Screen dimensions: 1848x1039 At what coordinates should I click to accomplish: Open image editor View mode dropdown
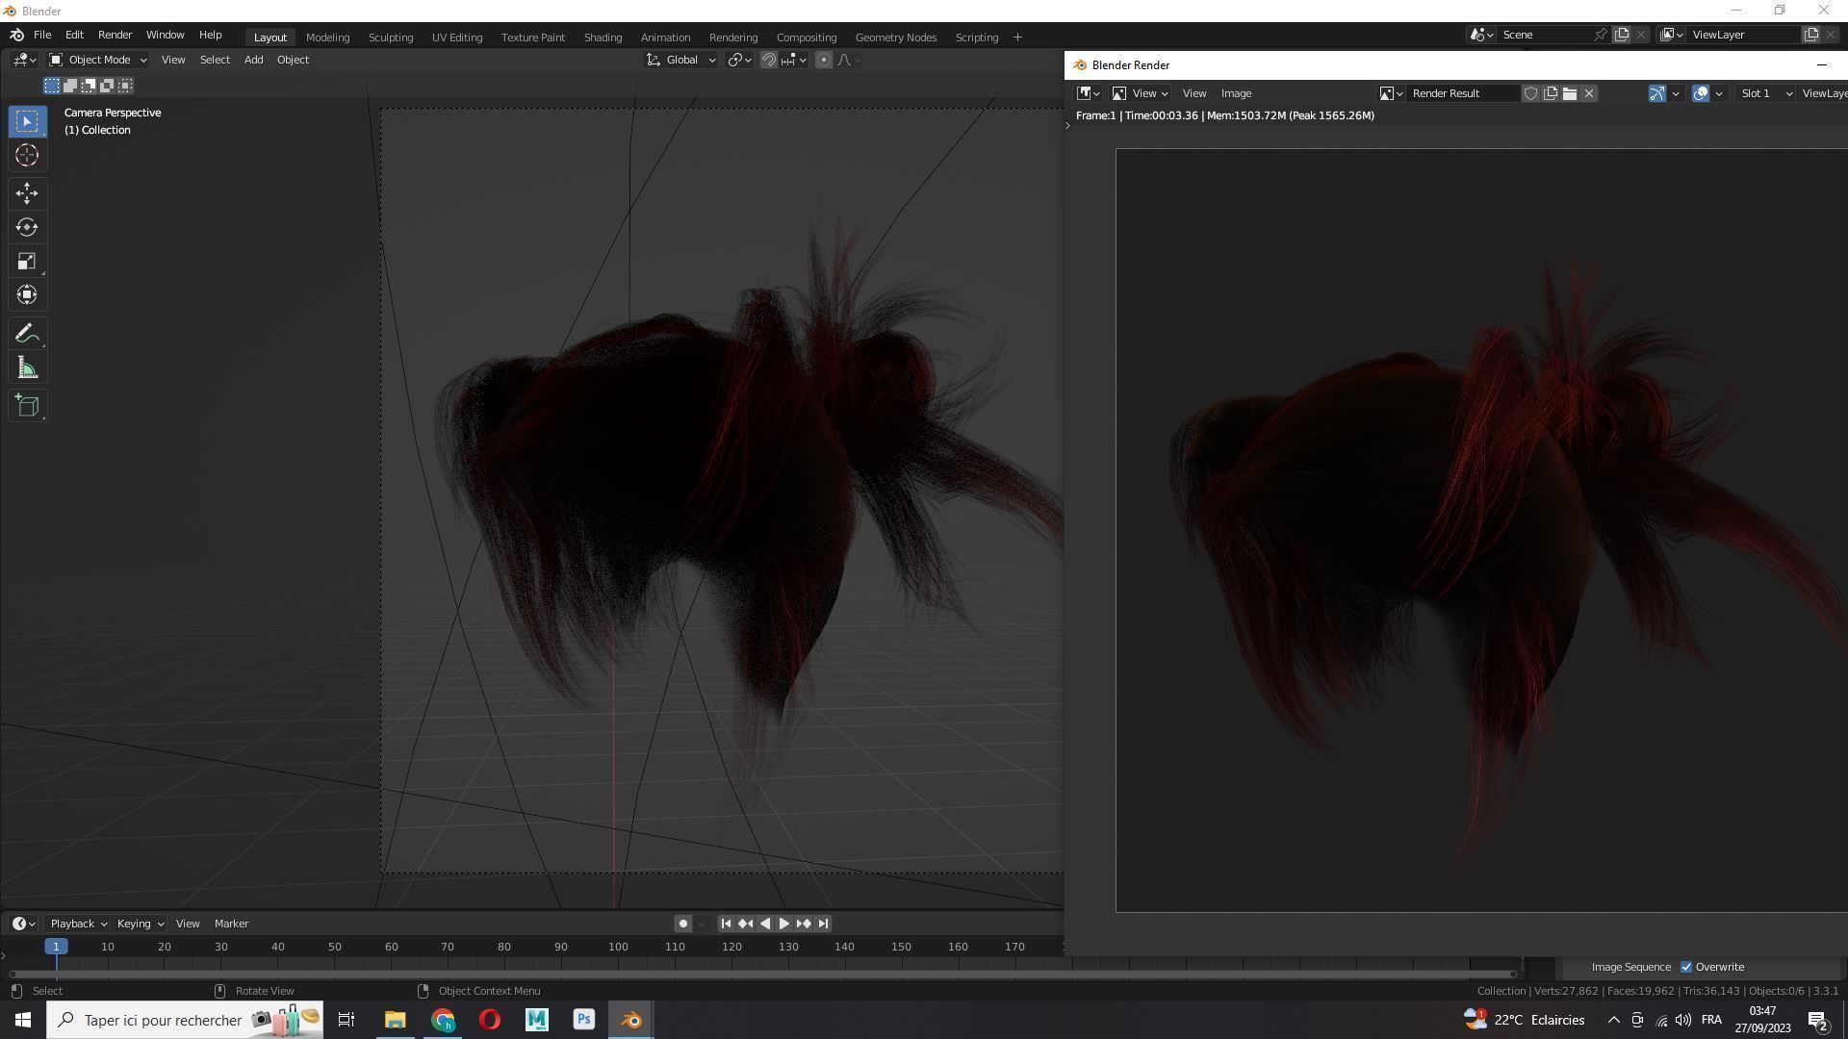[1141, 93]
